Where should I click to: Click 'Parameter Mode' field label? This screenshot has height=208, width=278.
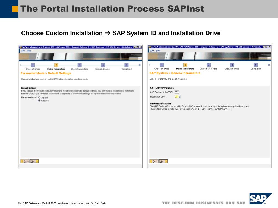[29, 97]
